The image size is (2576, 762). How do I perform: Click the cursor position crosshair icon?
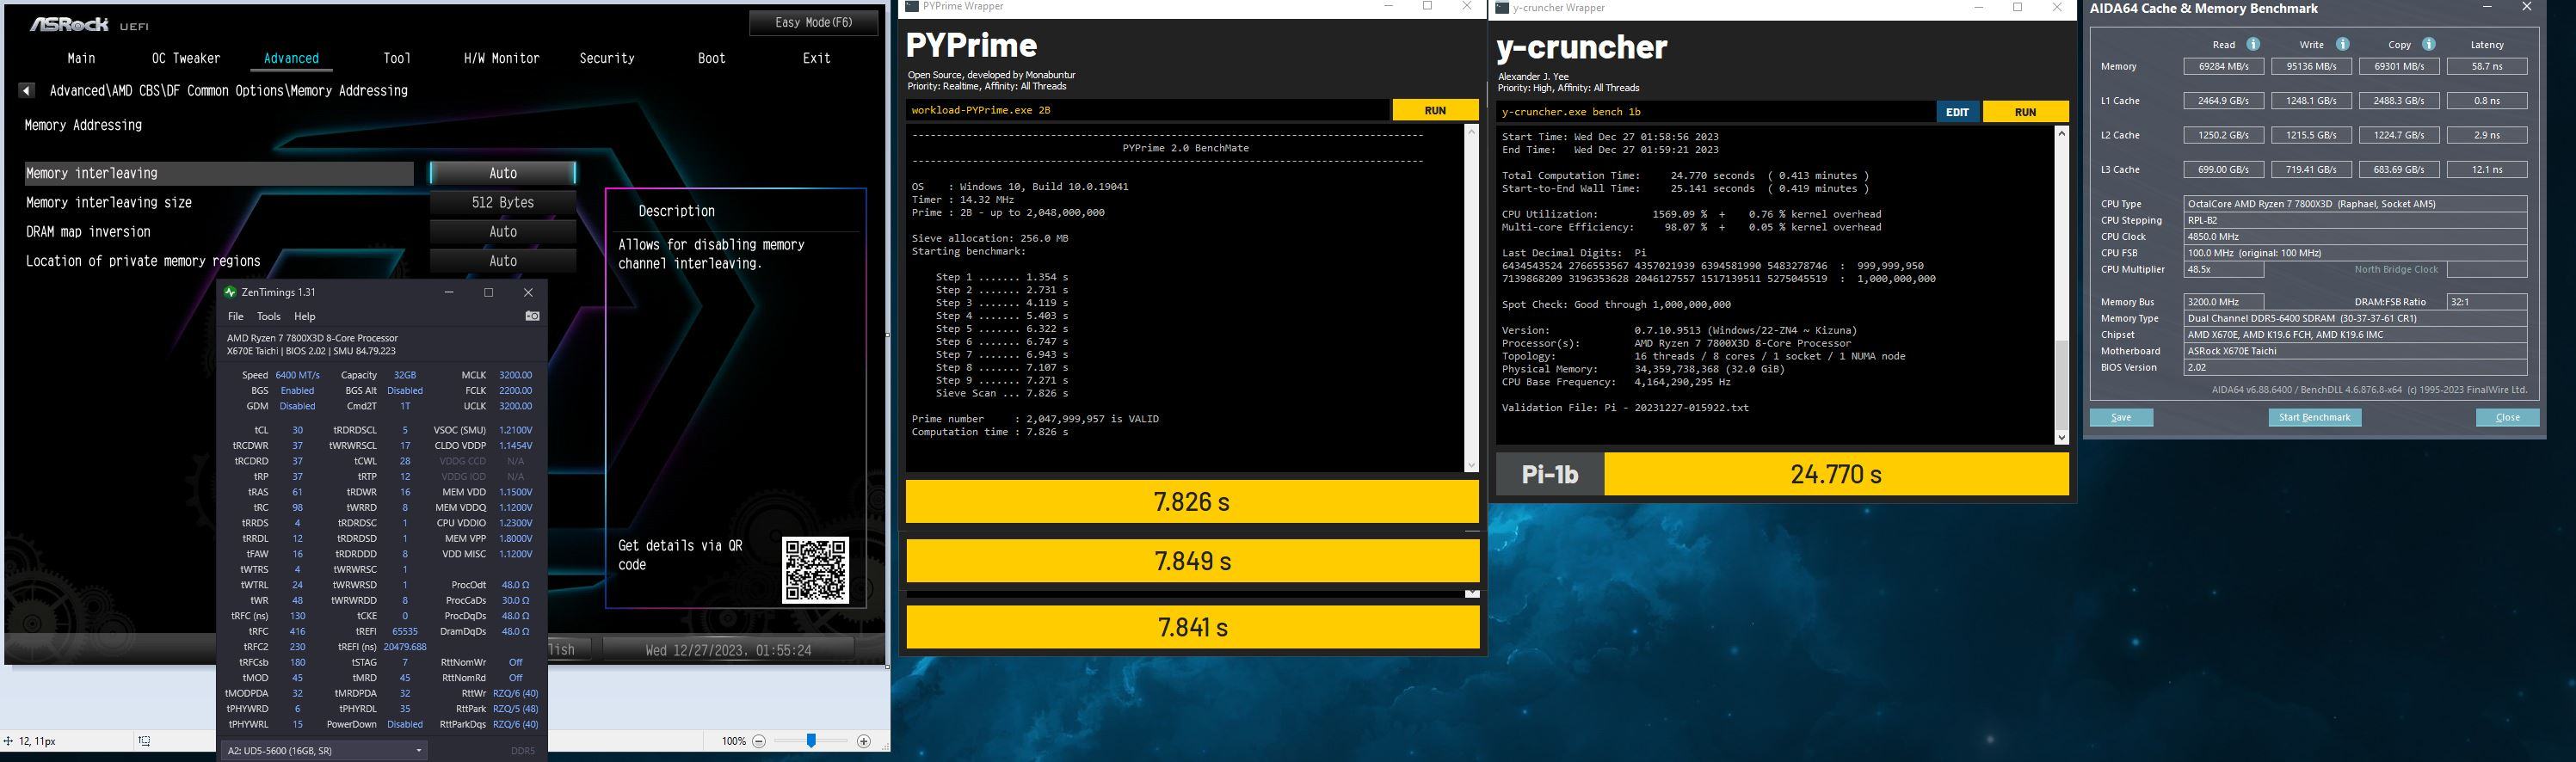point(8,741)
